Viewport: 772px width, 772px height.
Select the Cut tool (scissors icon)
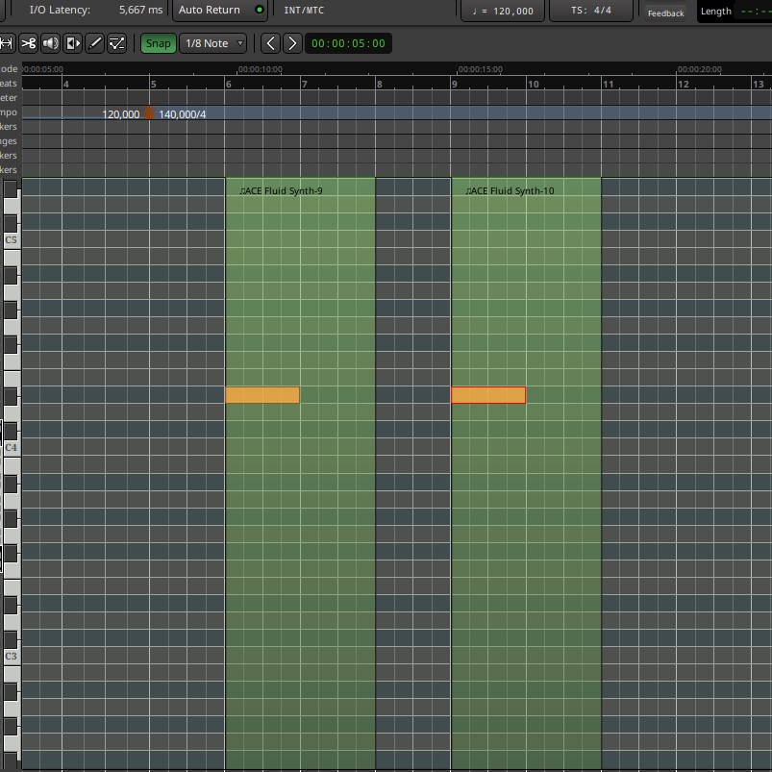(x=28, y=43)
